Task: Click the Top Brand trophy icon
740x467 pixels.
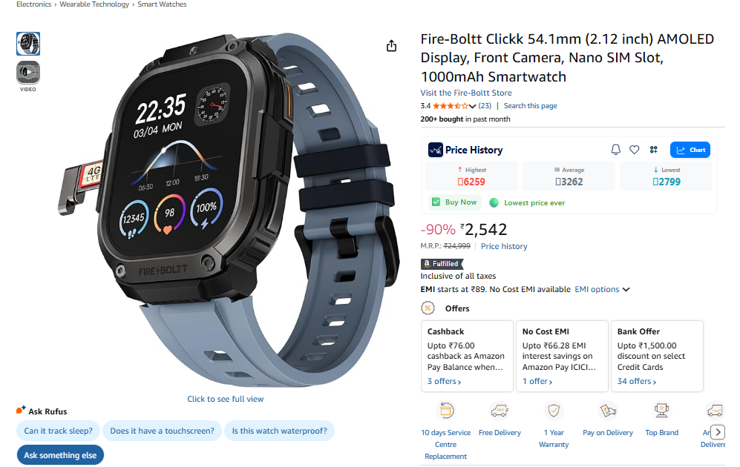Action: pyautogui.click(x=661, y=411)
